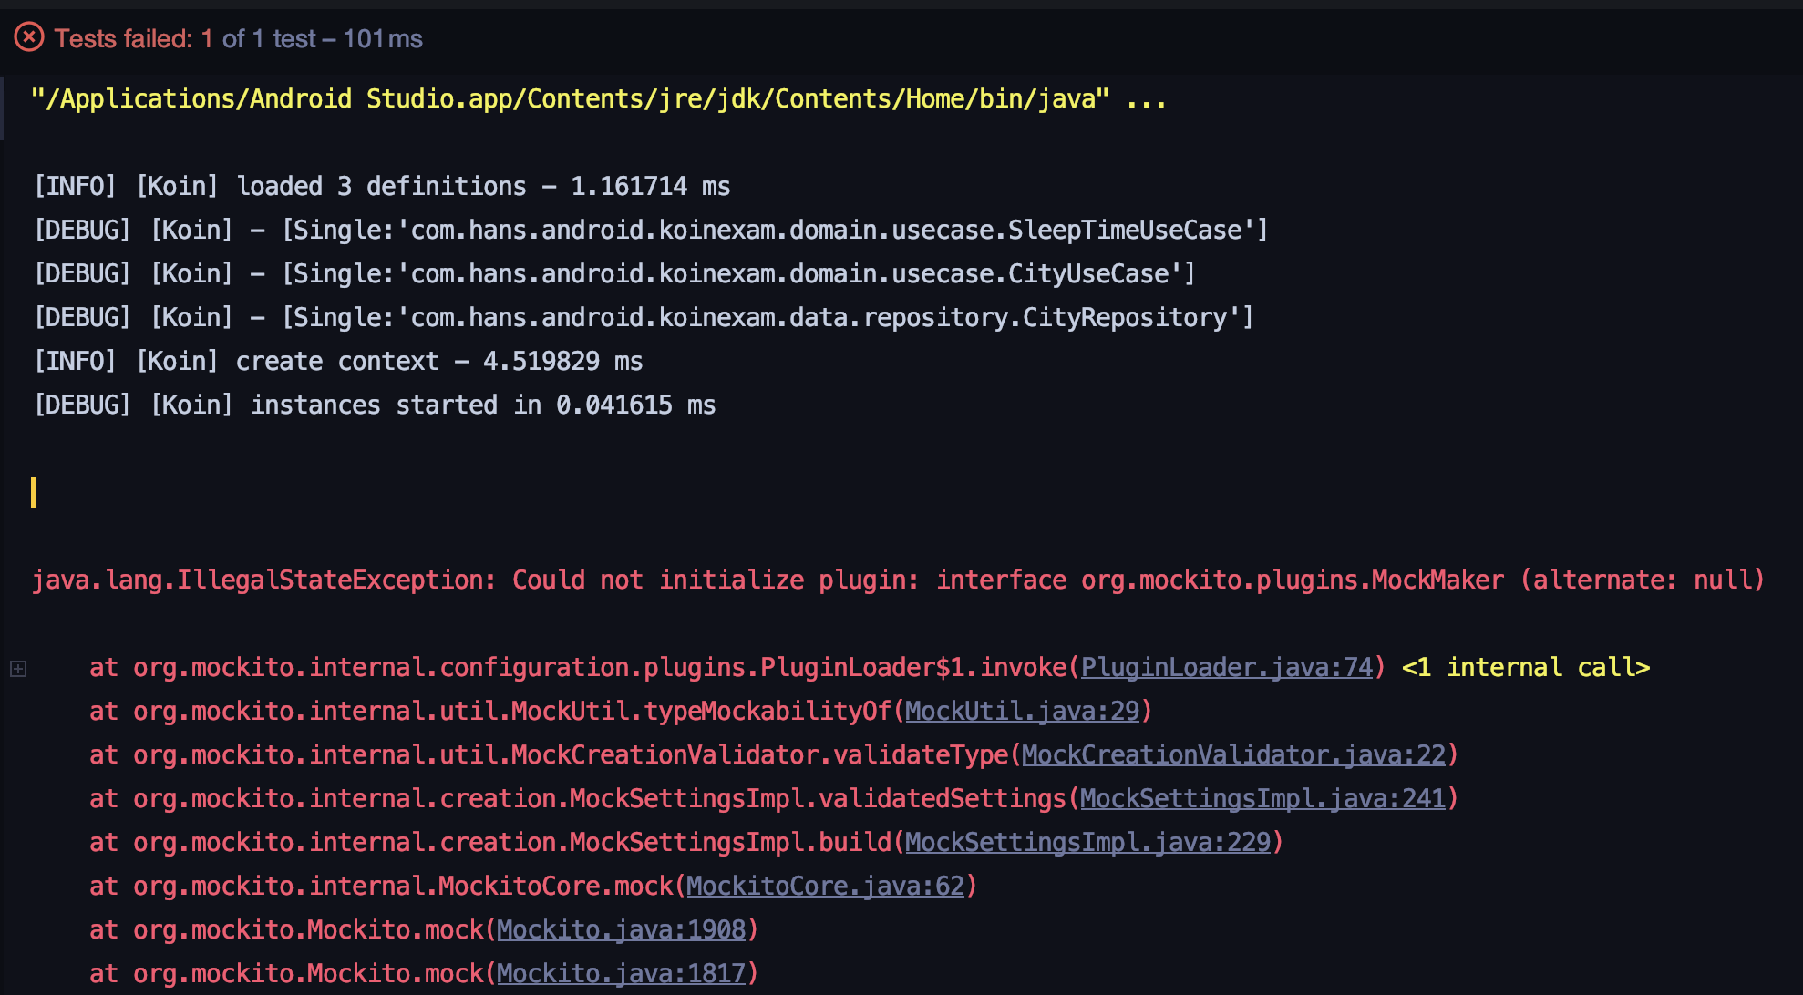Open PluginLoader.java:74 link
Screen dimensions: 1803x995
[1226, 668]
